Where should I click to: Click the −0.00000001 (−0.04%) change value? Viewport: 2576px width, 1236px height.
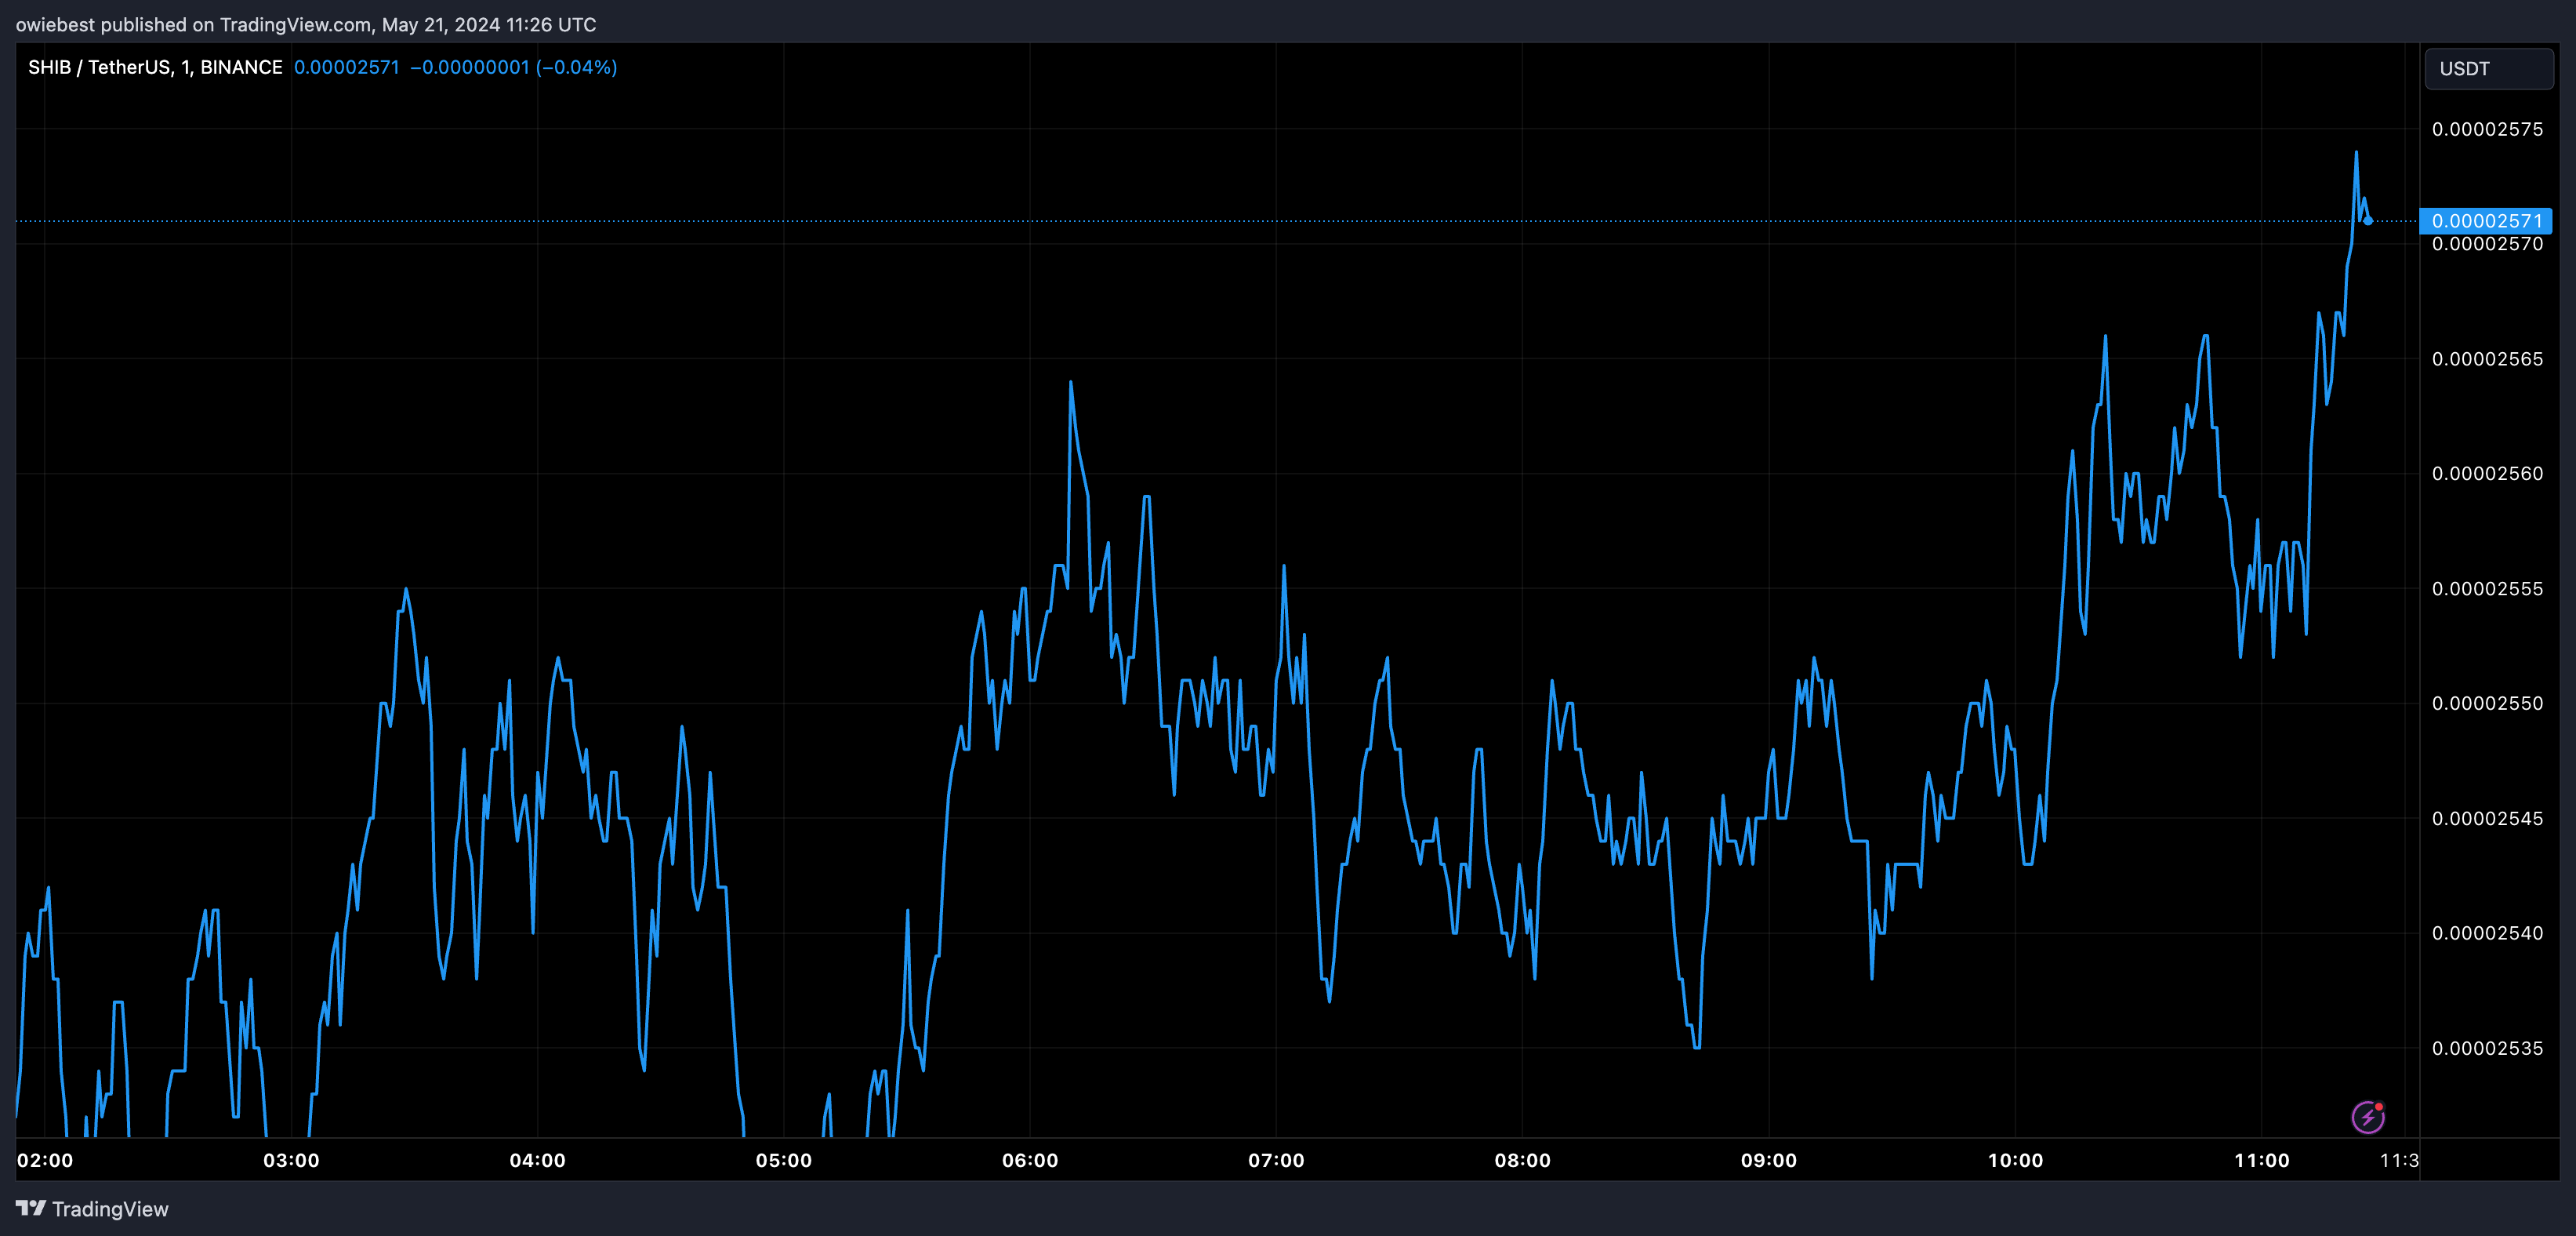(513, 67)
